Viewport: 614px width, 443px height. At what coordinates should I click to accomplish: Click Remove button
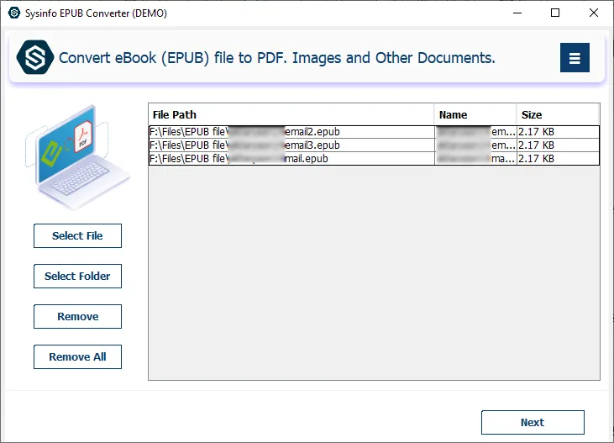tap(77, 316)
